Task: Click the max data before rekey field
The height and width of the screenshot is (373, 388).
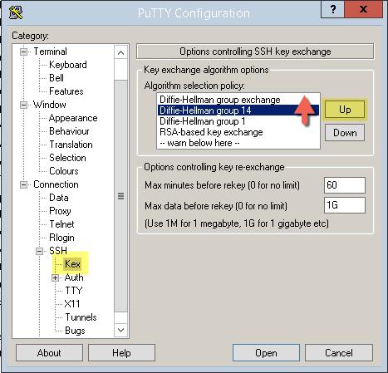Action: (x=345, y=205)
